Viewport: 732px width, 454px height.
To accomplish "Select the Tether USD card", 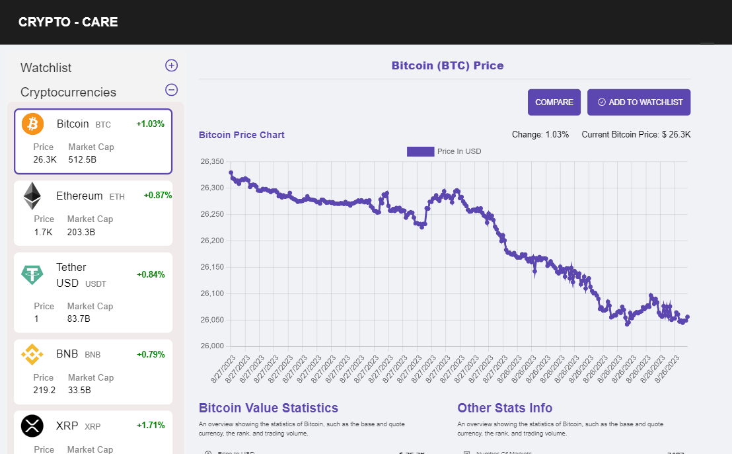I will tap(93, 292).
